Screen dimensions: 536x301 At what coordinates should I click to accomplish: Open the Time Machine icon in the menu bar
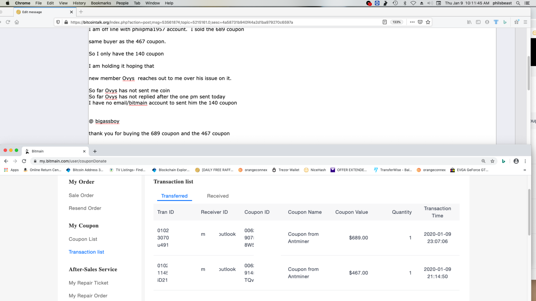tap(395, 3)
